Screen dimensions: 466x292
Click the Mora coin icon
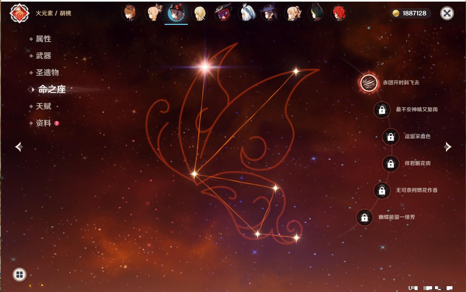396,13
